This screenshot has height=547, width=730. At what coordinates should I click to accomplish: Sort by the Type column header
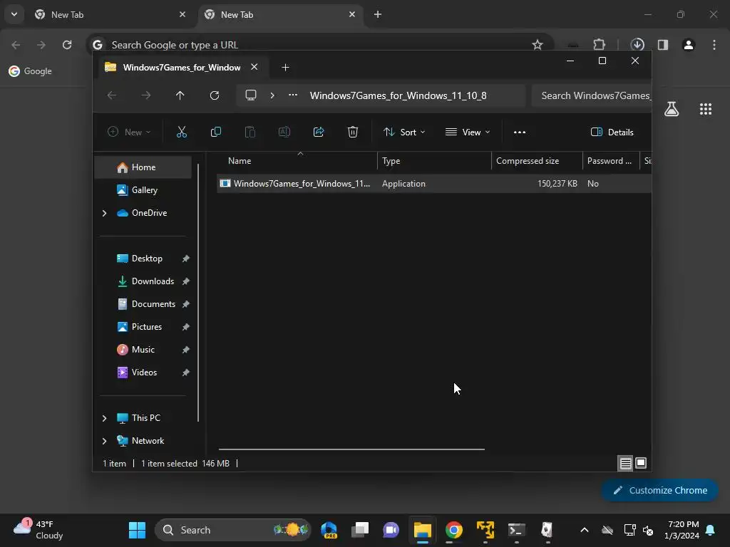click(x=434, y=161)
